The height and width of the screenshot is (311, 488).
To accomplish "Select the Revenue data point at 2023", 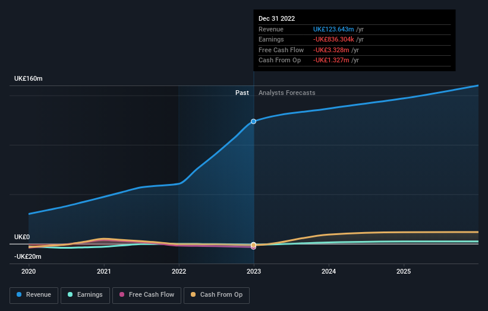I will click(254, 122).
